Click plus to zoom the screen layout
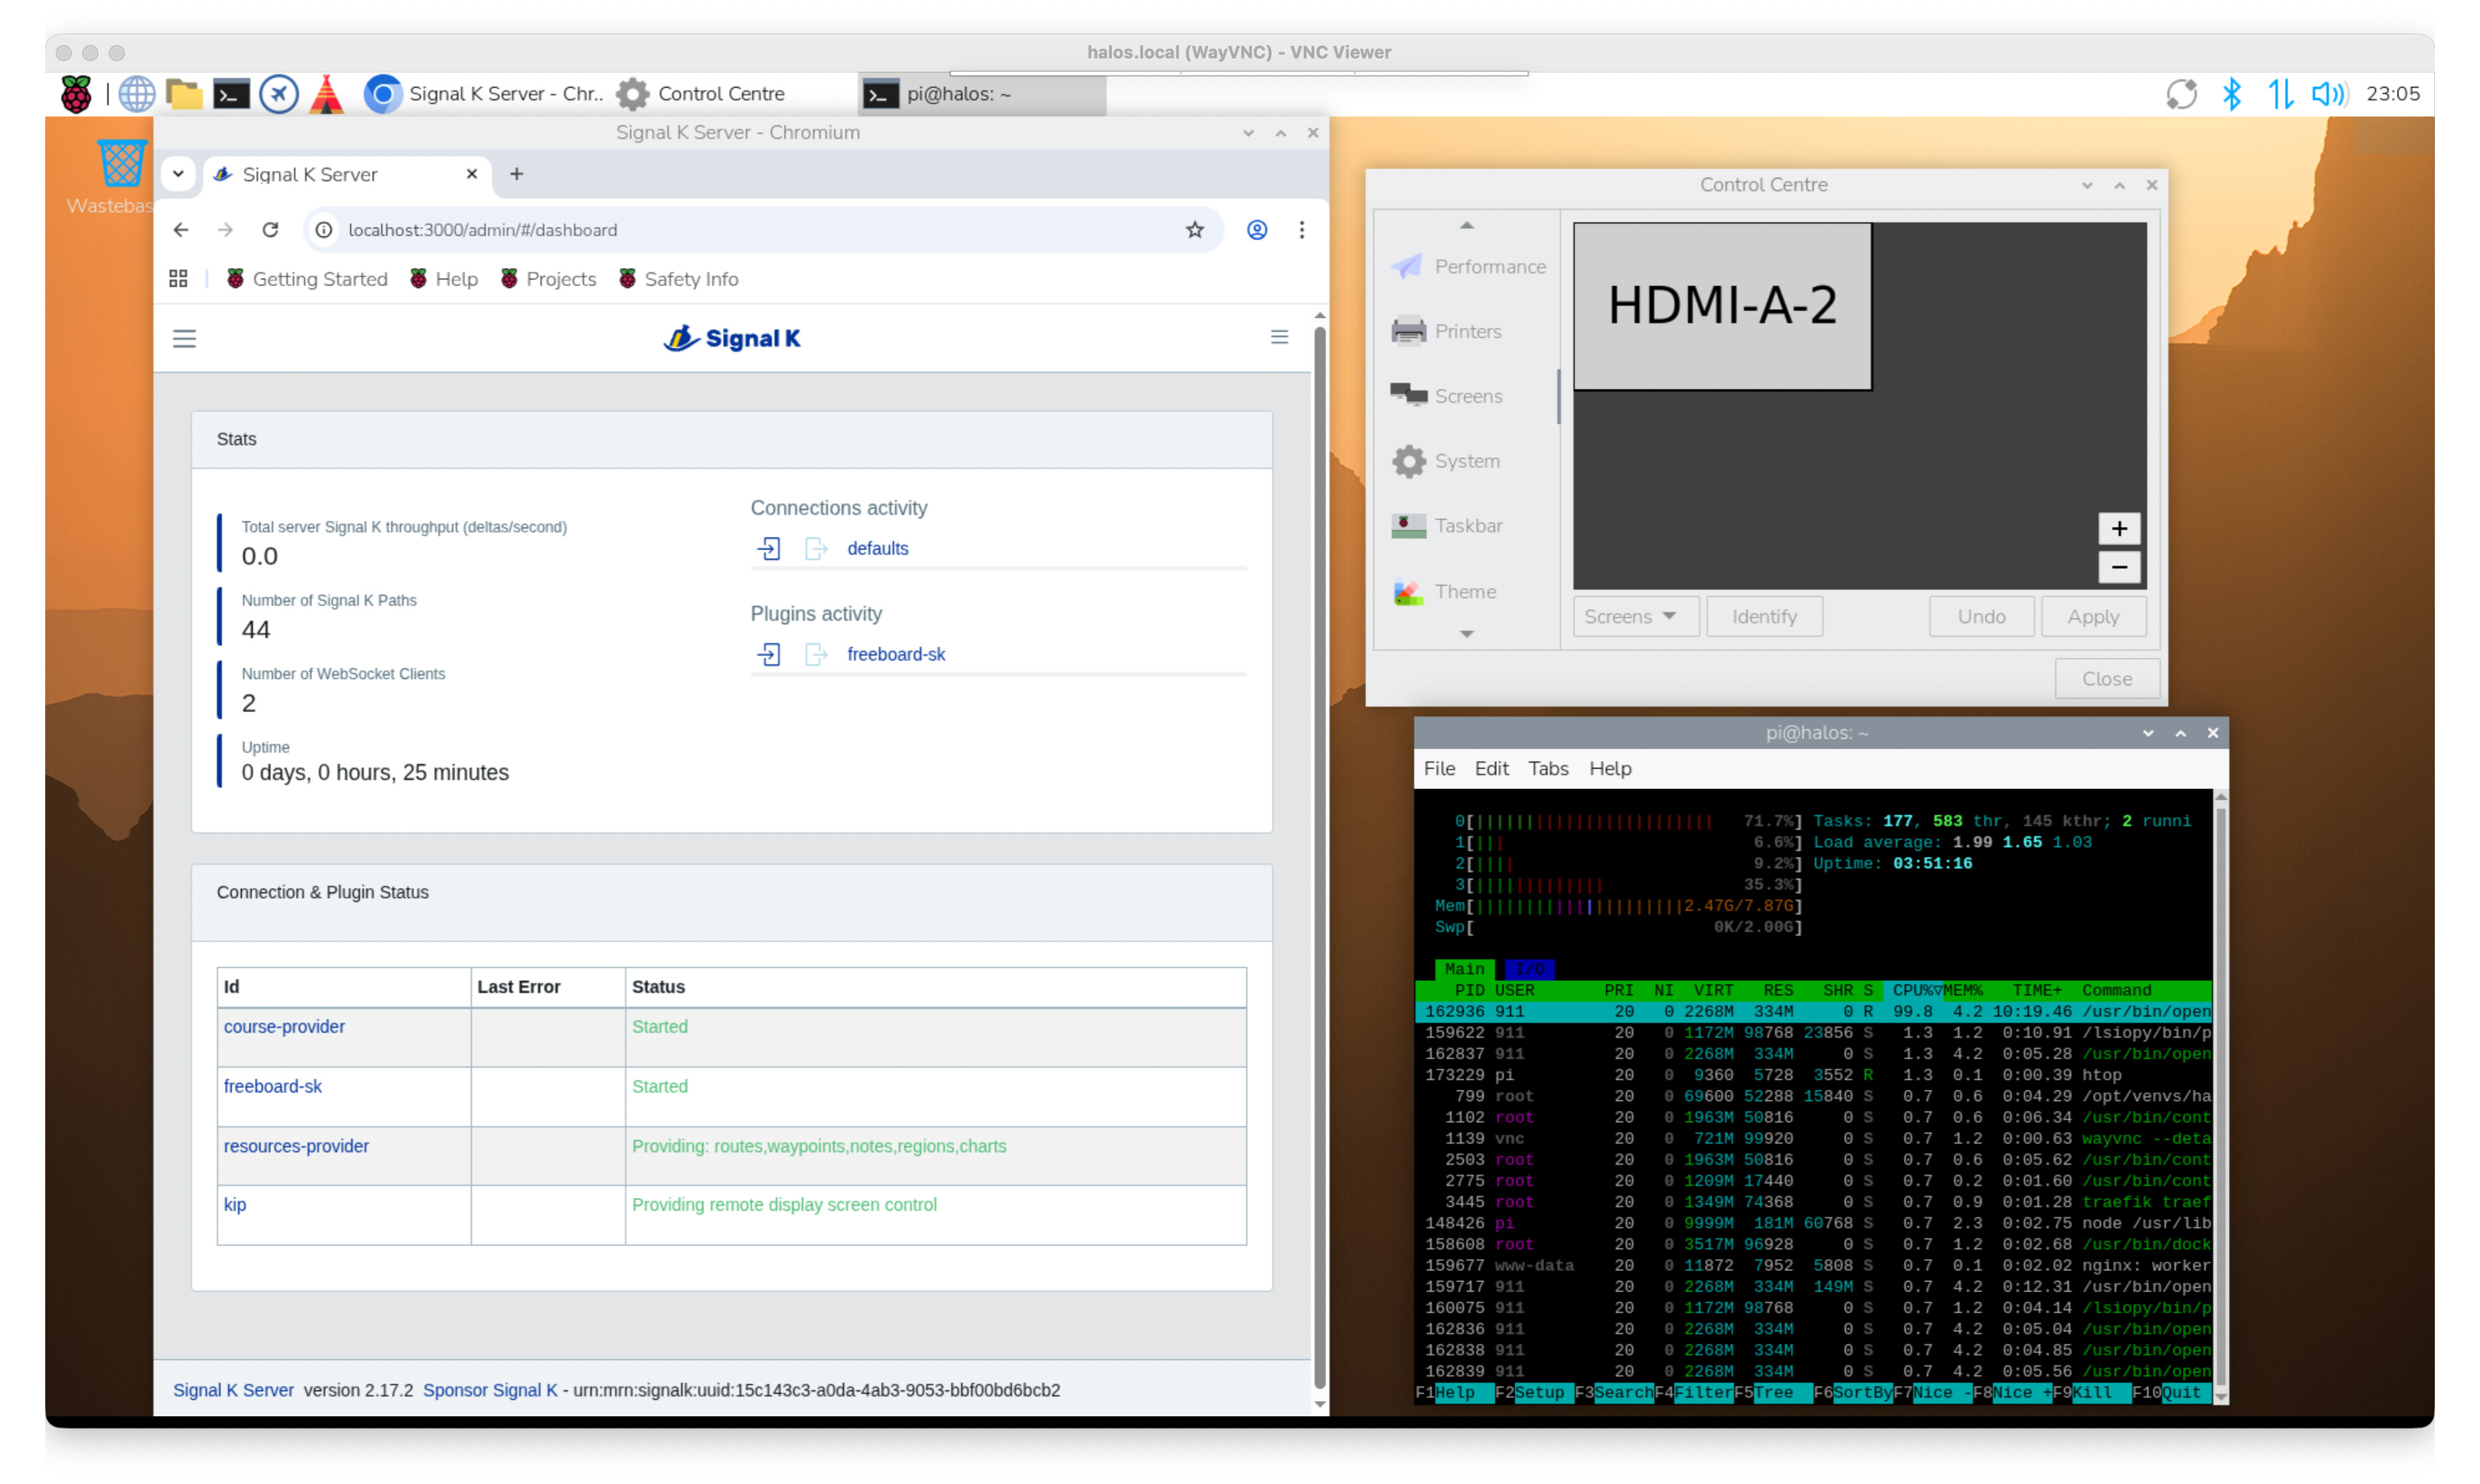The width and height of the screenshot is (2480, 1484). click(x=2119, y=528)
